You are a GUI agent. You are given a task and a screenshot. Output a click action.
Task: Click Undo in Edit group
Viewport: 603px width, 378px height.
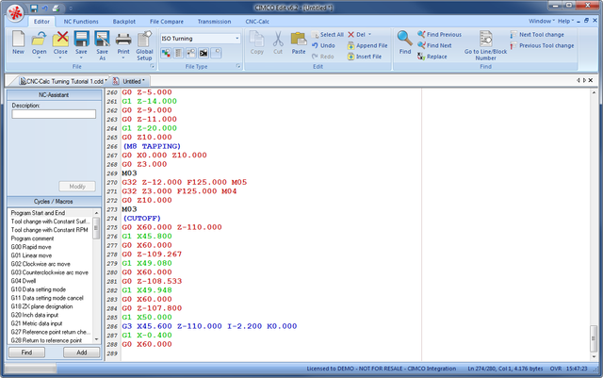pos(323,46)
